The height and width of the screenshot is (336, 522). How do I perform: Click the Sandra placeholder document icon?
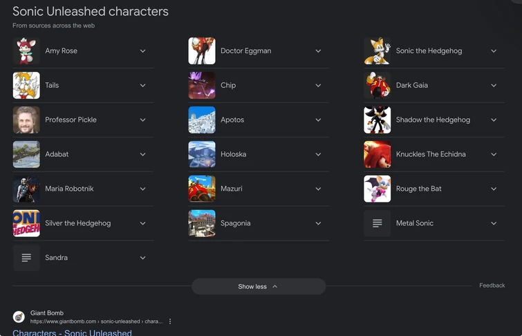point(26,258)
